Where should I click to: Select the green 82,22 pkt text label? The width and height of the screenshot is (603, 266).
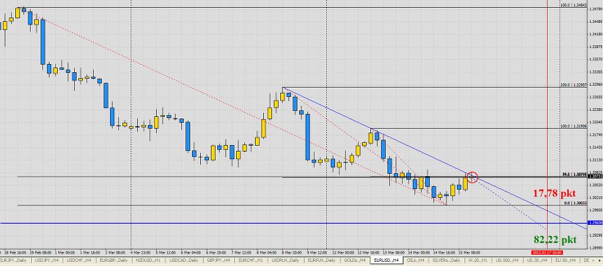pyautogui.click(x=555, y=240)
